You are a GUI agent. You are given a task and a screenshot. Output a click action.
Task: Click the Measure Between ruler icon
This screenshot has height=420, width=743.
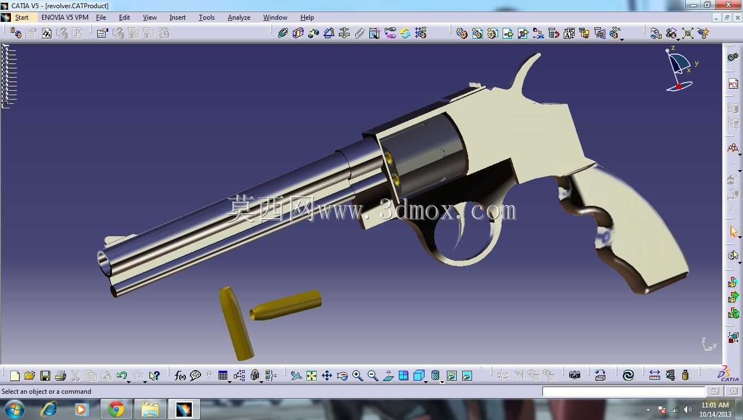654,375
